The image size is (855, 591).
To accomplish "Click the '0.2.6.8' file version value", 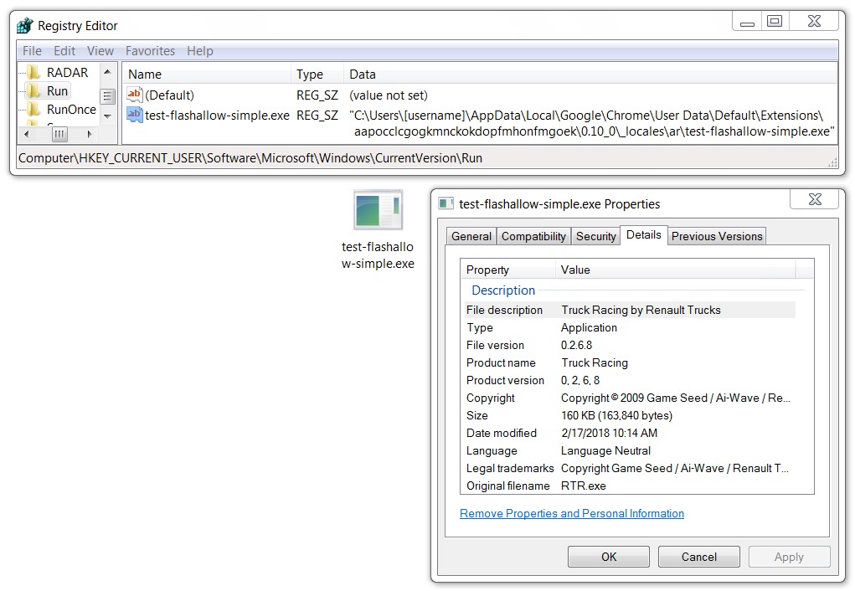I will [x=576, y=345].
